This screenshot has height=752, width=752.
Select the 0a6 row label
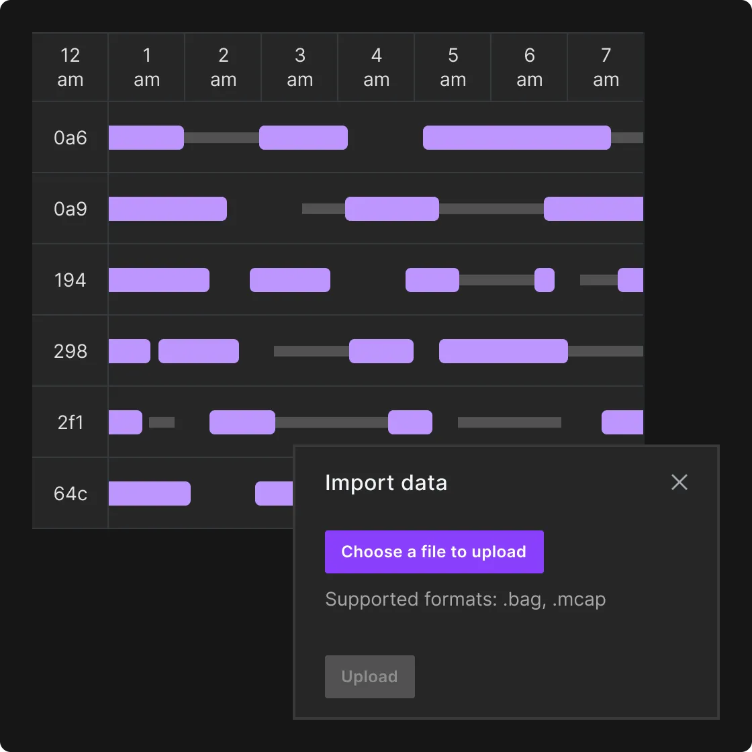(x=70, y=137)
